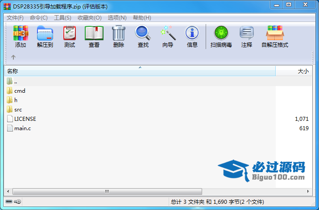
Task: Select the "src" folder name
Action: point(18,110)
